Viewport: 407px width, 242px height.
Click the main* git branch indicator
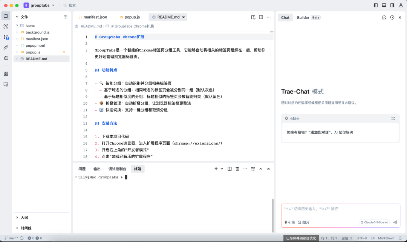[11, 238]
